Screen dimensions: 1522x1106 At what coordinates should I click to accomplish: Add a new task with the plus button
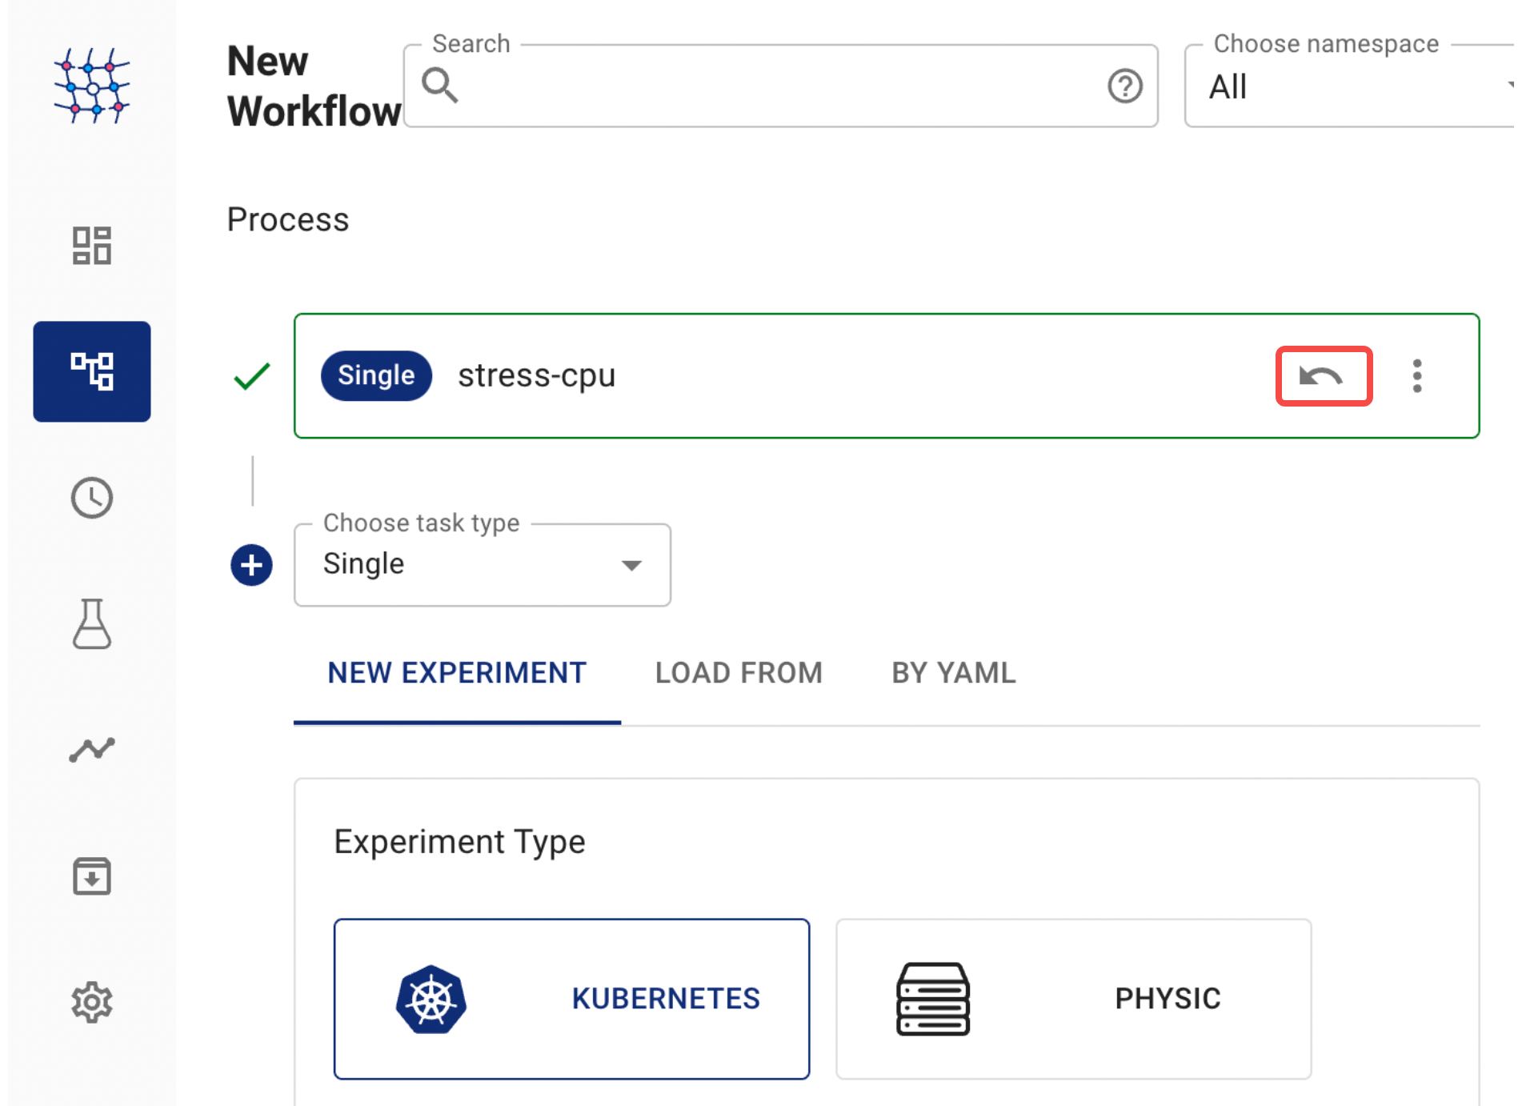[251, 564]
